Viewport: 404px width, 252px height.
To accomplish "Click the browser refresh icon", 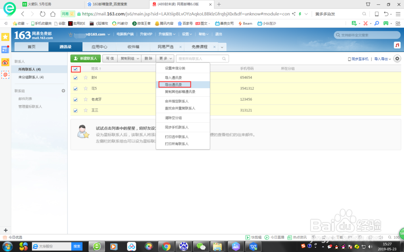I will click(42, 13).
